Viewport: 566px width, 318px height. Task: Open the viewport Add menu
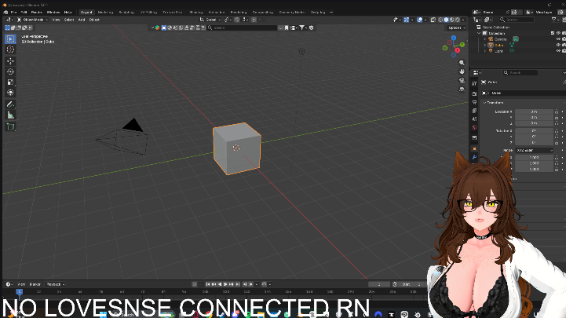82,20
